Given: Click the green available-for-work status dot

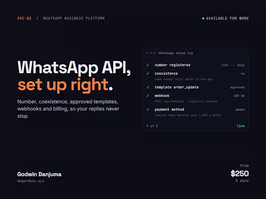Looking at the screenshot, I should click(203, 18).
